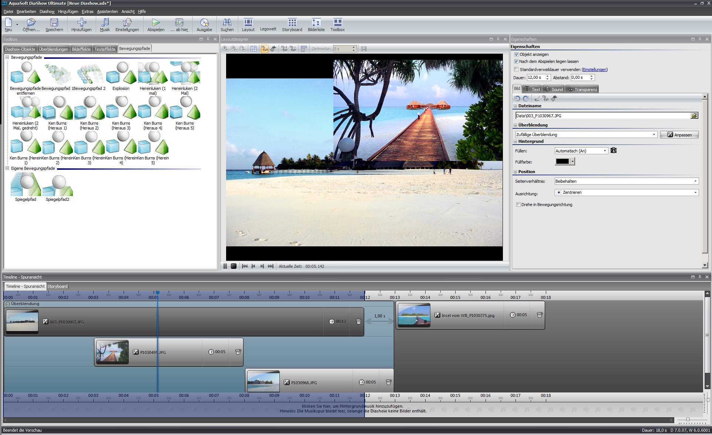Open the Einstellungen link
The height and width of the screenshot is (435, 712).
click(594, 70)
